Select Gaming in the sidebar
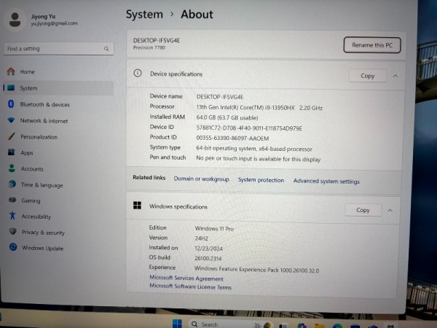 click(31, 201)
